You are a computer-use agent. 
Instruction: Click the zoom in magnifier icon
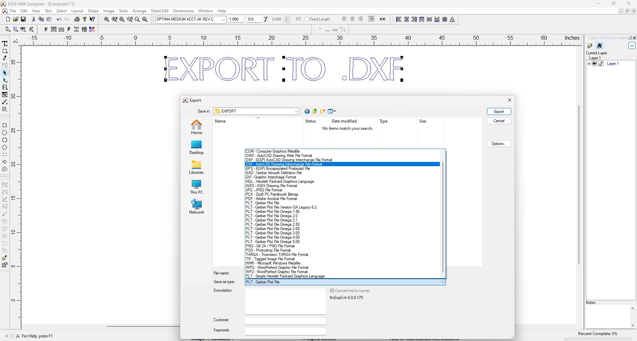[x=106, y=20]
